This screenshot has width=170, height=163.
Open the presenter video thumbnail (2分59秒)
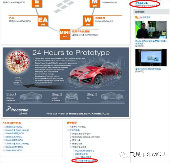(x=151, y=30)
